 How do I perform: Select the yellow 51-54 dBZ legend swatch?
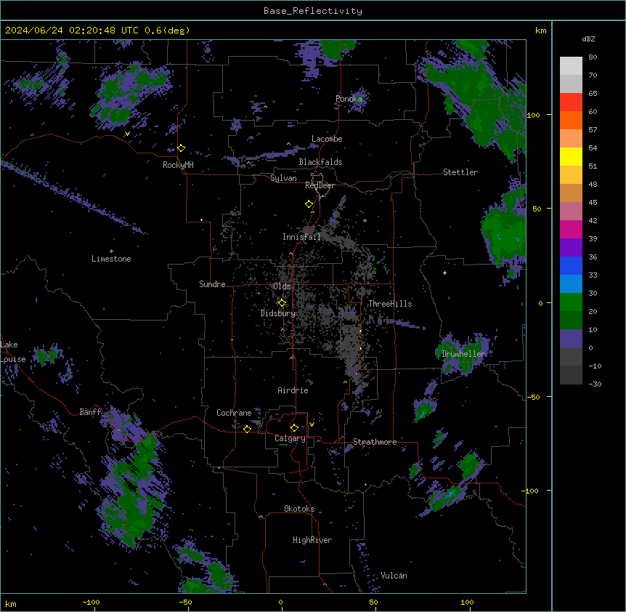(571, 156)
